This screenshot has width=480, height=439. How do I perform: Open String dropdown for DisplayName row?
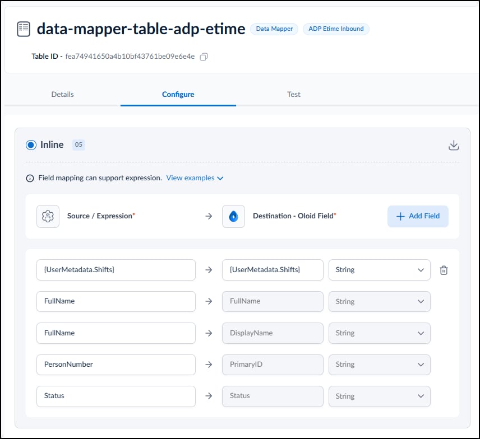(x=379, y=333)
